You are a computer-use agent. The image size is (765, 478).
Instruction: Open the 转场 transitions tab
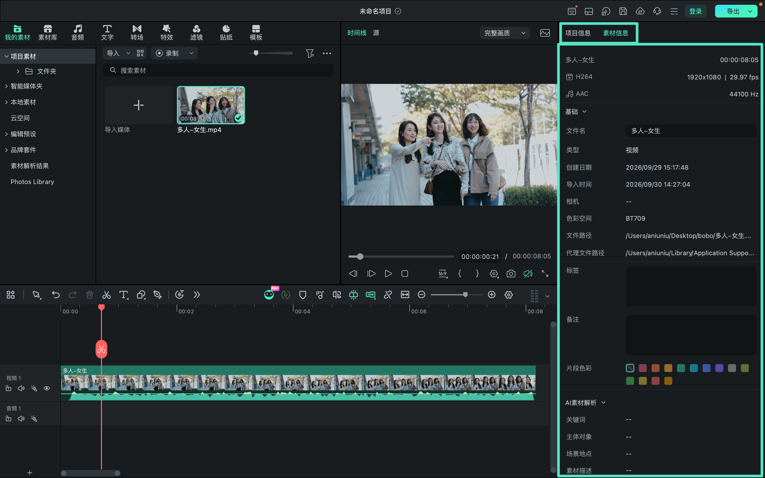[137, 33]
